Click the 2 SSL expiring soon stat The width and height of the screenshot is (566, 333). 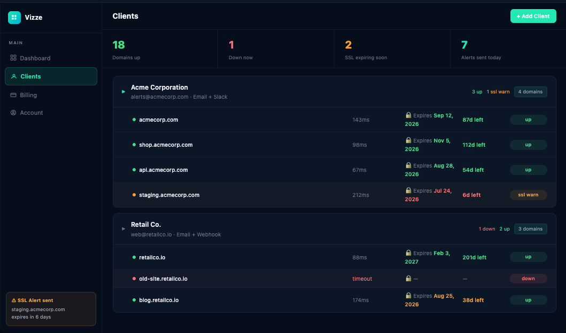[x=392, y=49]
